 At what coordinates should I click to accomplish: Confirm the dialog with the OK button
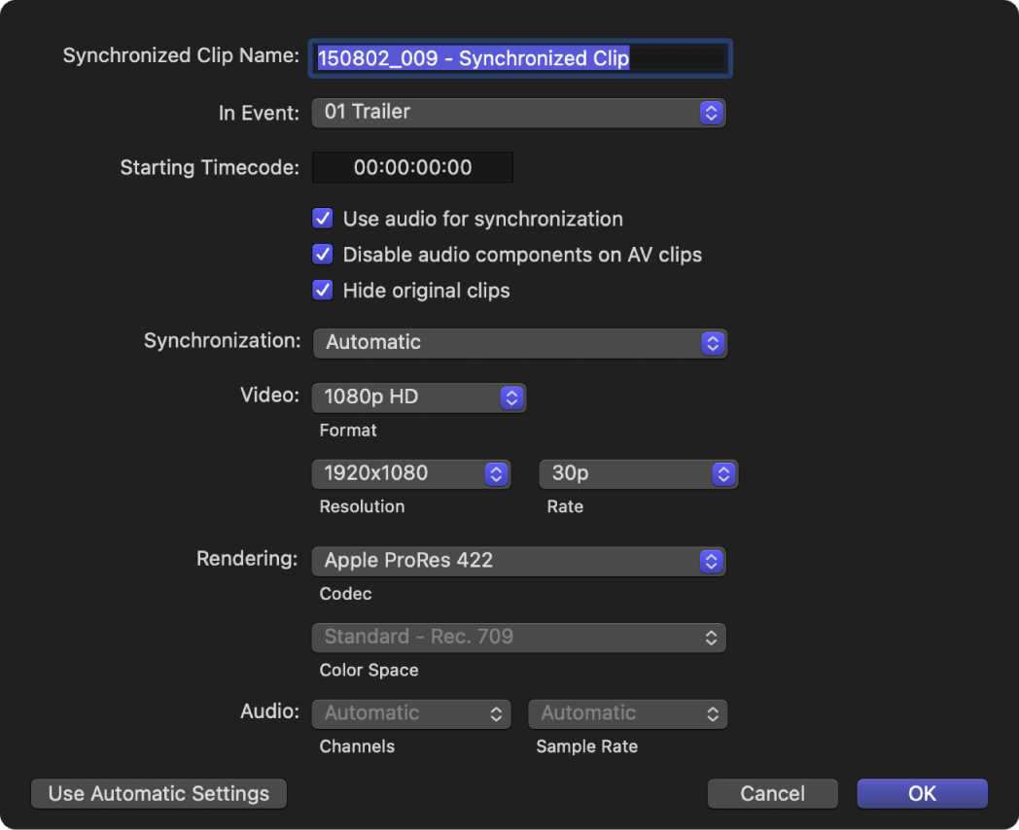click(x=921, y=793)
